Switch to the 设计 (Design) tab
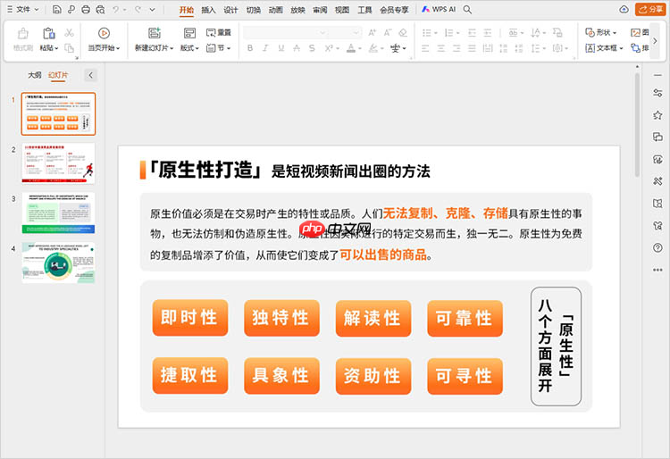 coord(230,10)
